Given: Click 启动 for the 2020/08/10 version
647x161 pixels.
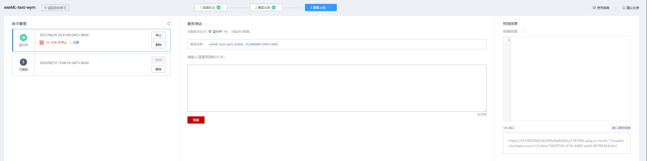Looking at the screenshot, I should pyautogui.click(x=158, y=60).
